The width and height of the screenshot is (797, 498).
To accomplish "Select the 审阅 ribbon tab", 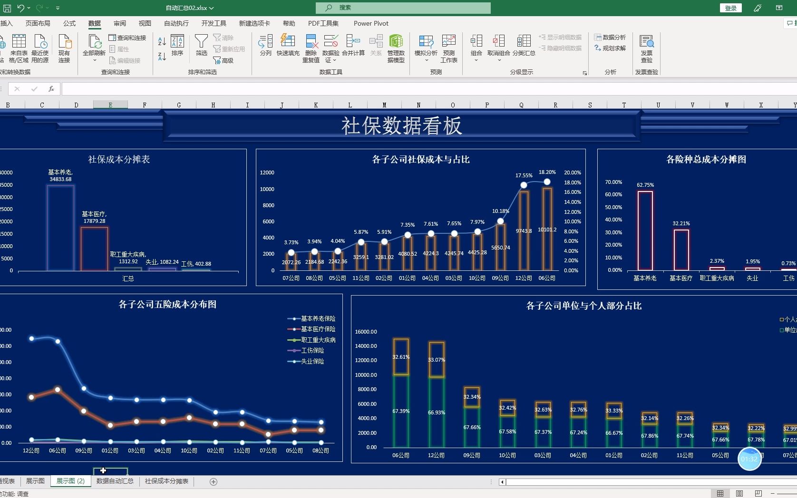I will pos(120,23).
